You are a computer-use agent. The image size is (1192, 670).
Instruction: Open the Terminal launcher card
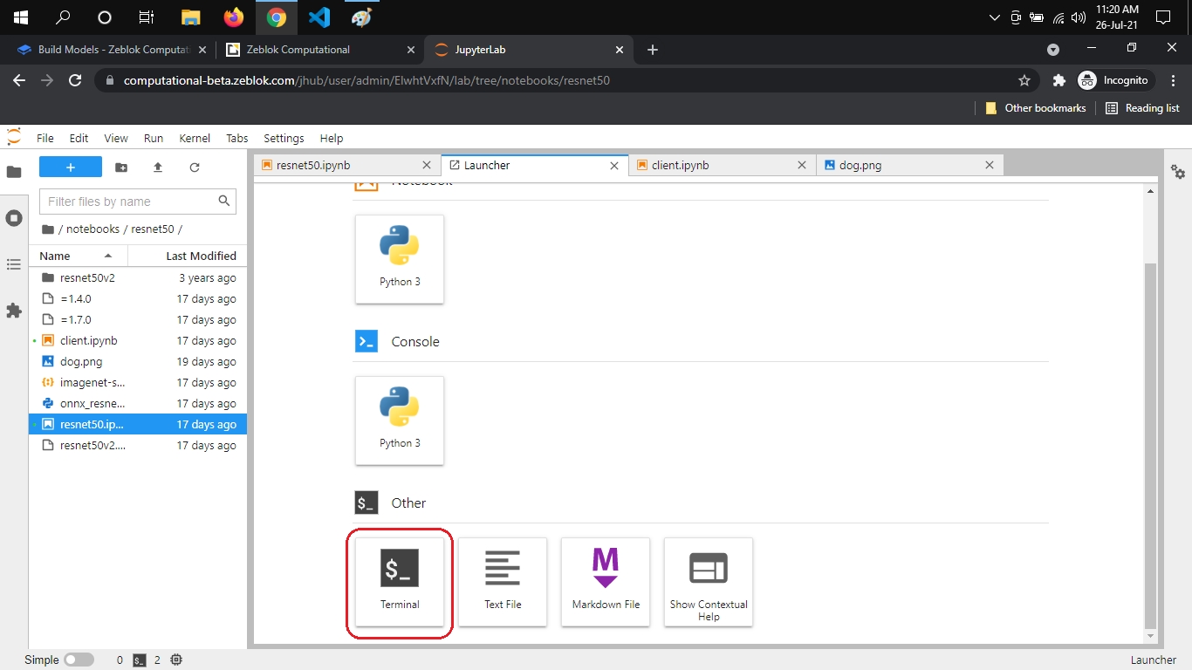pos(400,581)
